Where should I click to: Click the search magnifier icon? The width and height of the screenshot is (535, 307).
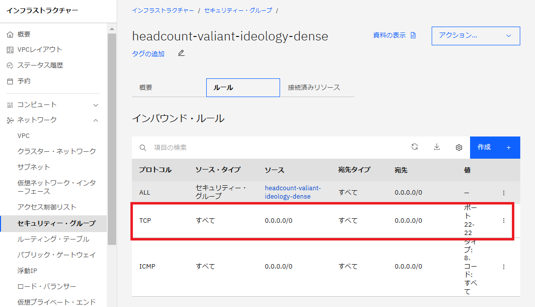coord(143,147)
